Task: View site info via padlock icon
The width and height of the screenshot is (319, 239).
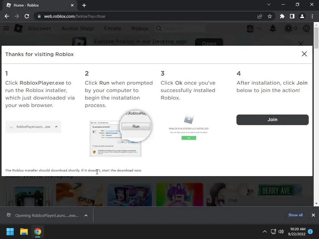Action: [39, 16]
